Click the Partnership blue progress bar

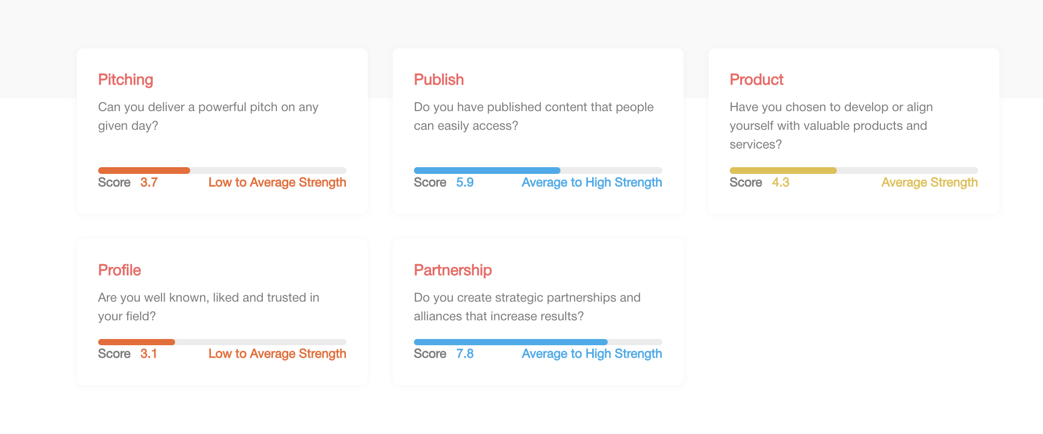(511, 342)
